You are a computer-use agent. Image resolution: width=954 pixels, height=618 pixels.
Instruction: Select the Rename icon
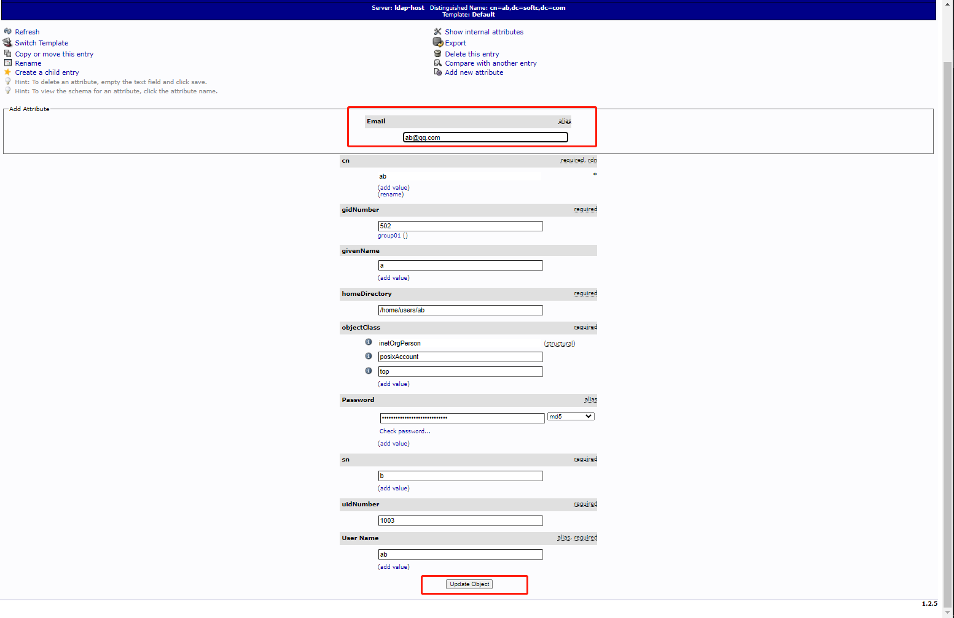7,63
